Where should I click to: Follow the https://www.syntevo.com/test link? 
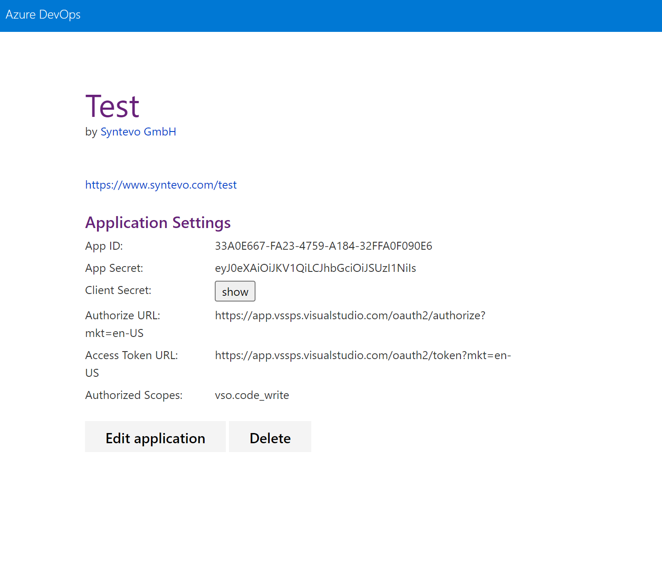(x=161, y=185)
